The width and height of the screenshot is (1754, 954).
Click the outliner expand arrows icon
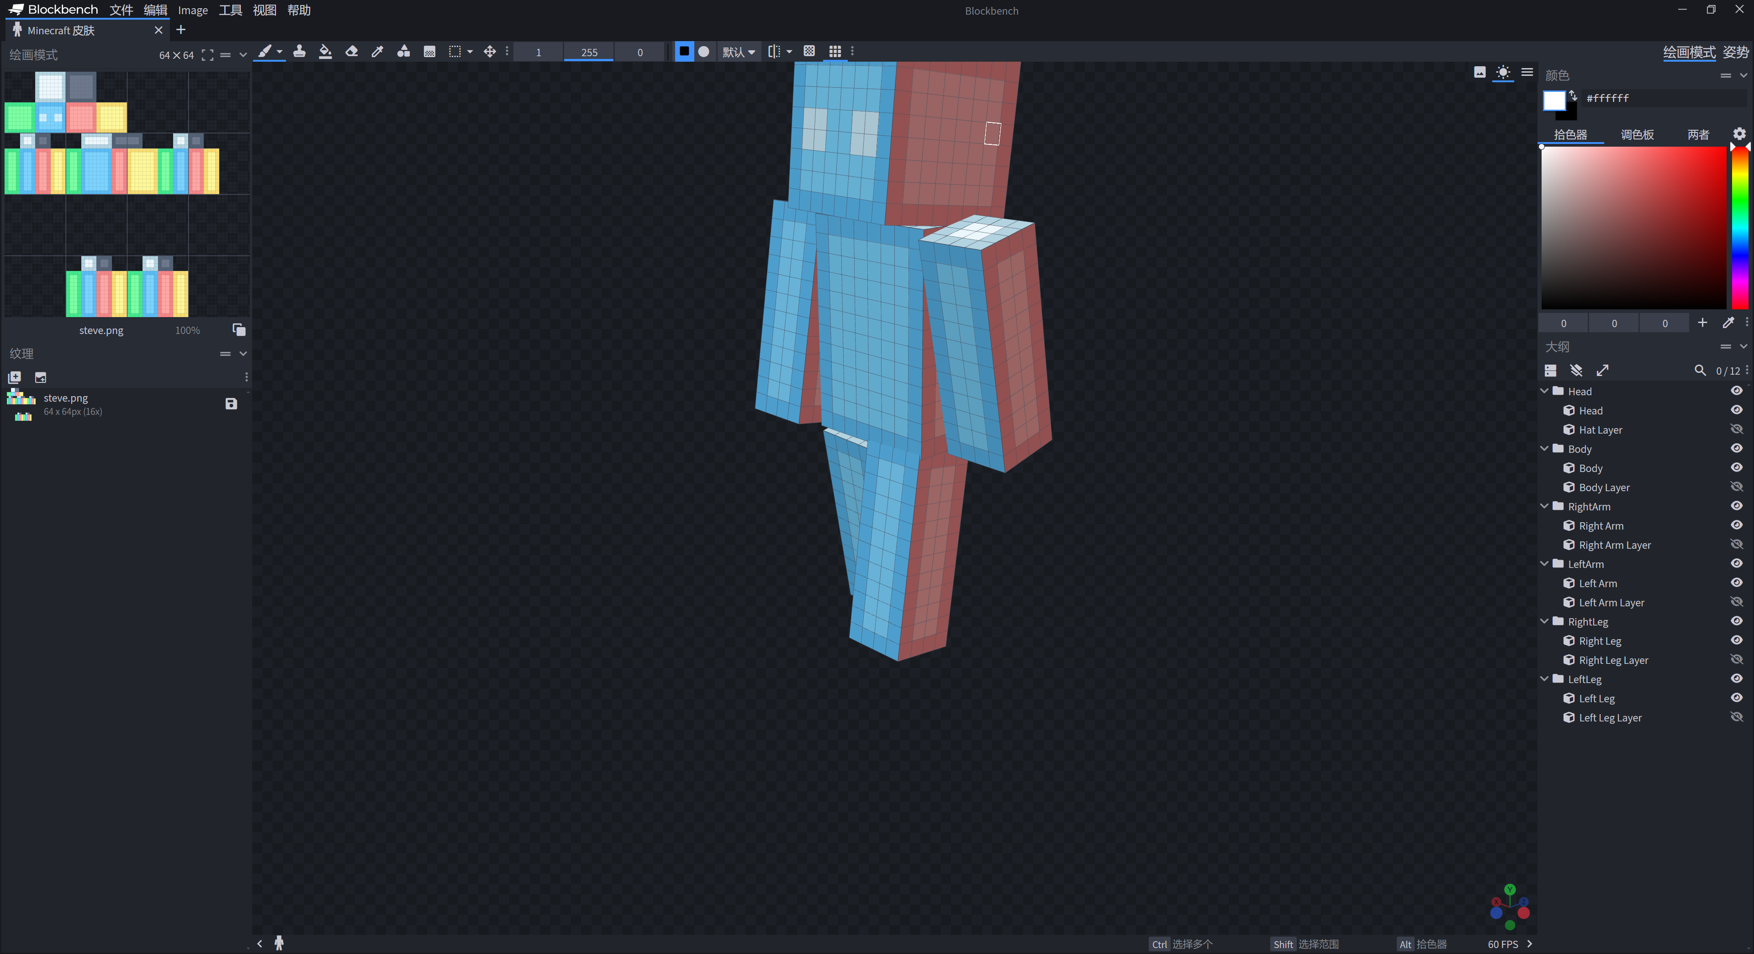[x=1602, y=371]
